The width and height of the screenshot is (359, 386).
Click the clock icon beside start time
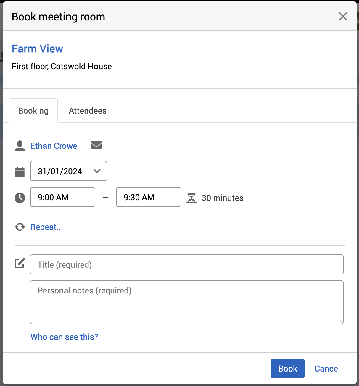pos(20,198)
